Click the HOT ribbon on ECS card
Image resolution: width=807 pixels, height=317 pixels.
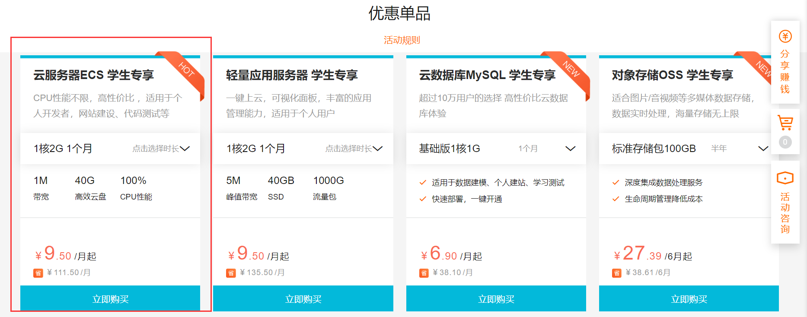tap(185, 70)
